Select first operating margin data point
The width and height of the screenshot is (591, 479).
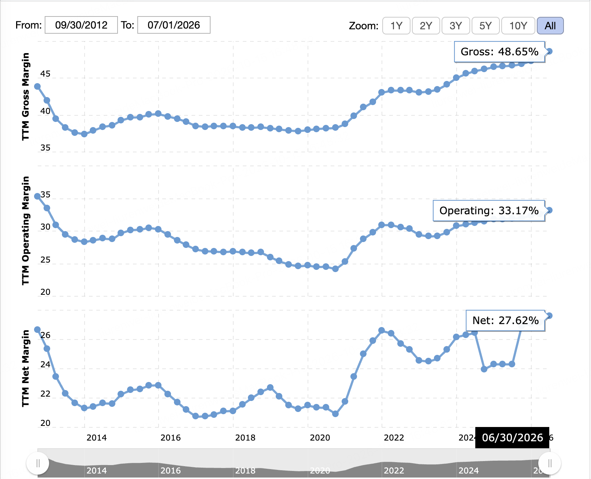37,196
